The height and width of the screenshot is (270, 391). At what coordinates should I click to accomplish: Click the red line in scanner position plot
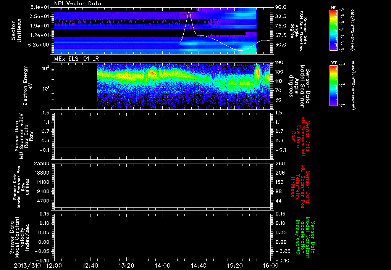[x=162, y=194]
